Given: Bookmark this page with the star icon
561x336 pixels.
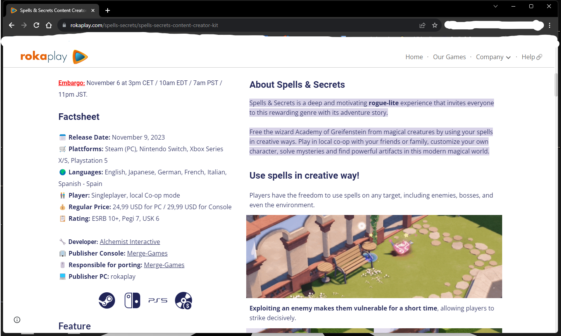Looking at the screenshot, I should point(435,25).
